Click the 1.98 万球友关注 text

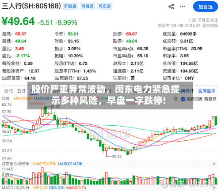click(203, 20)
